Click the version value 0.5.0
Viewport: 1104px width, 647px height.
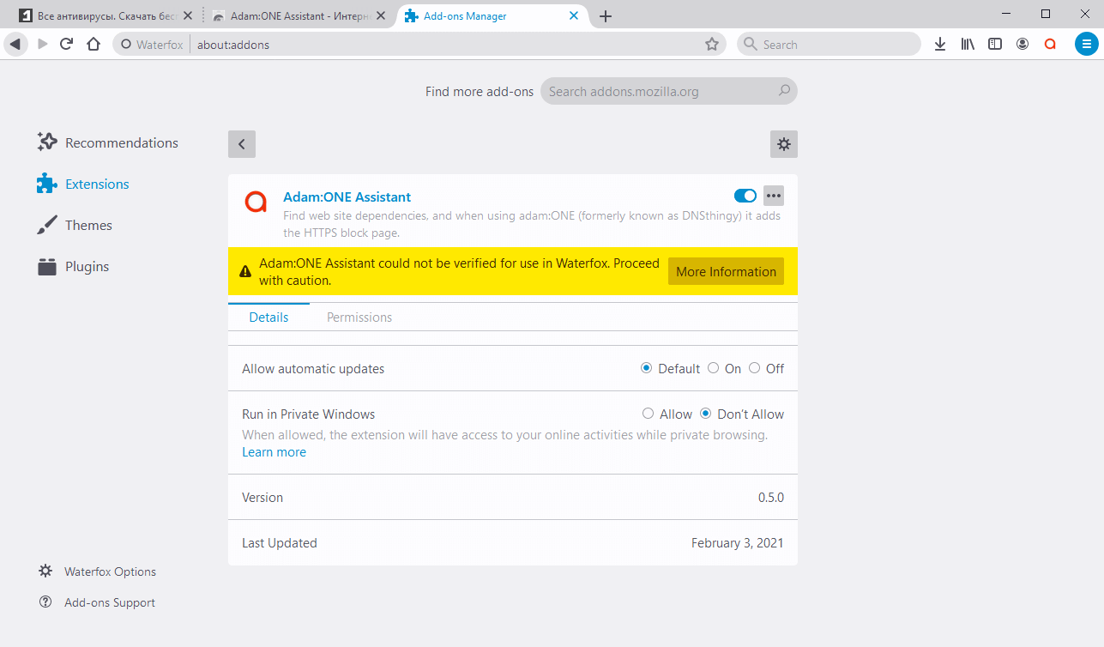(x=770, y=497)
